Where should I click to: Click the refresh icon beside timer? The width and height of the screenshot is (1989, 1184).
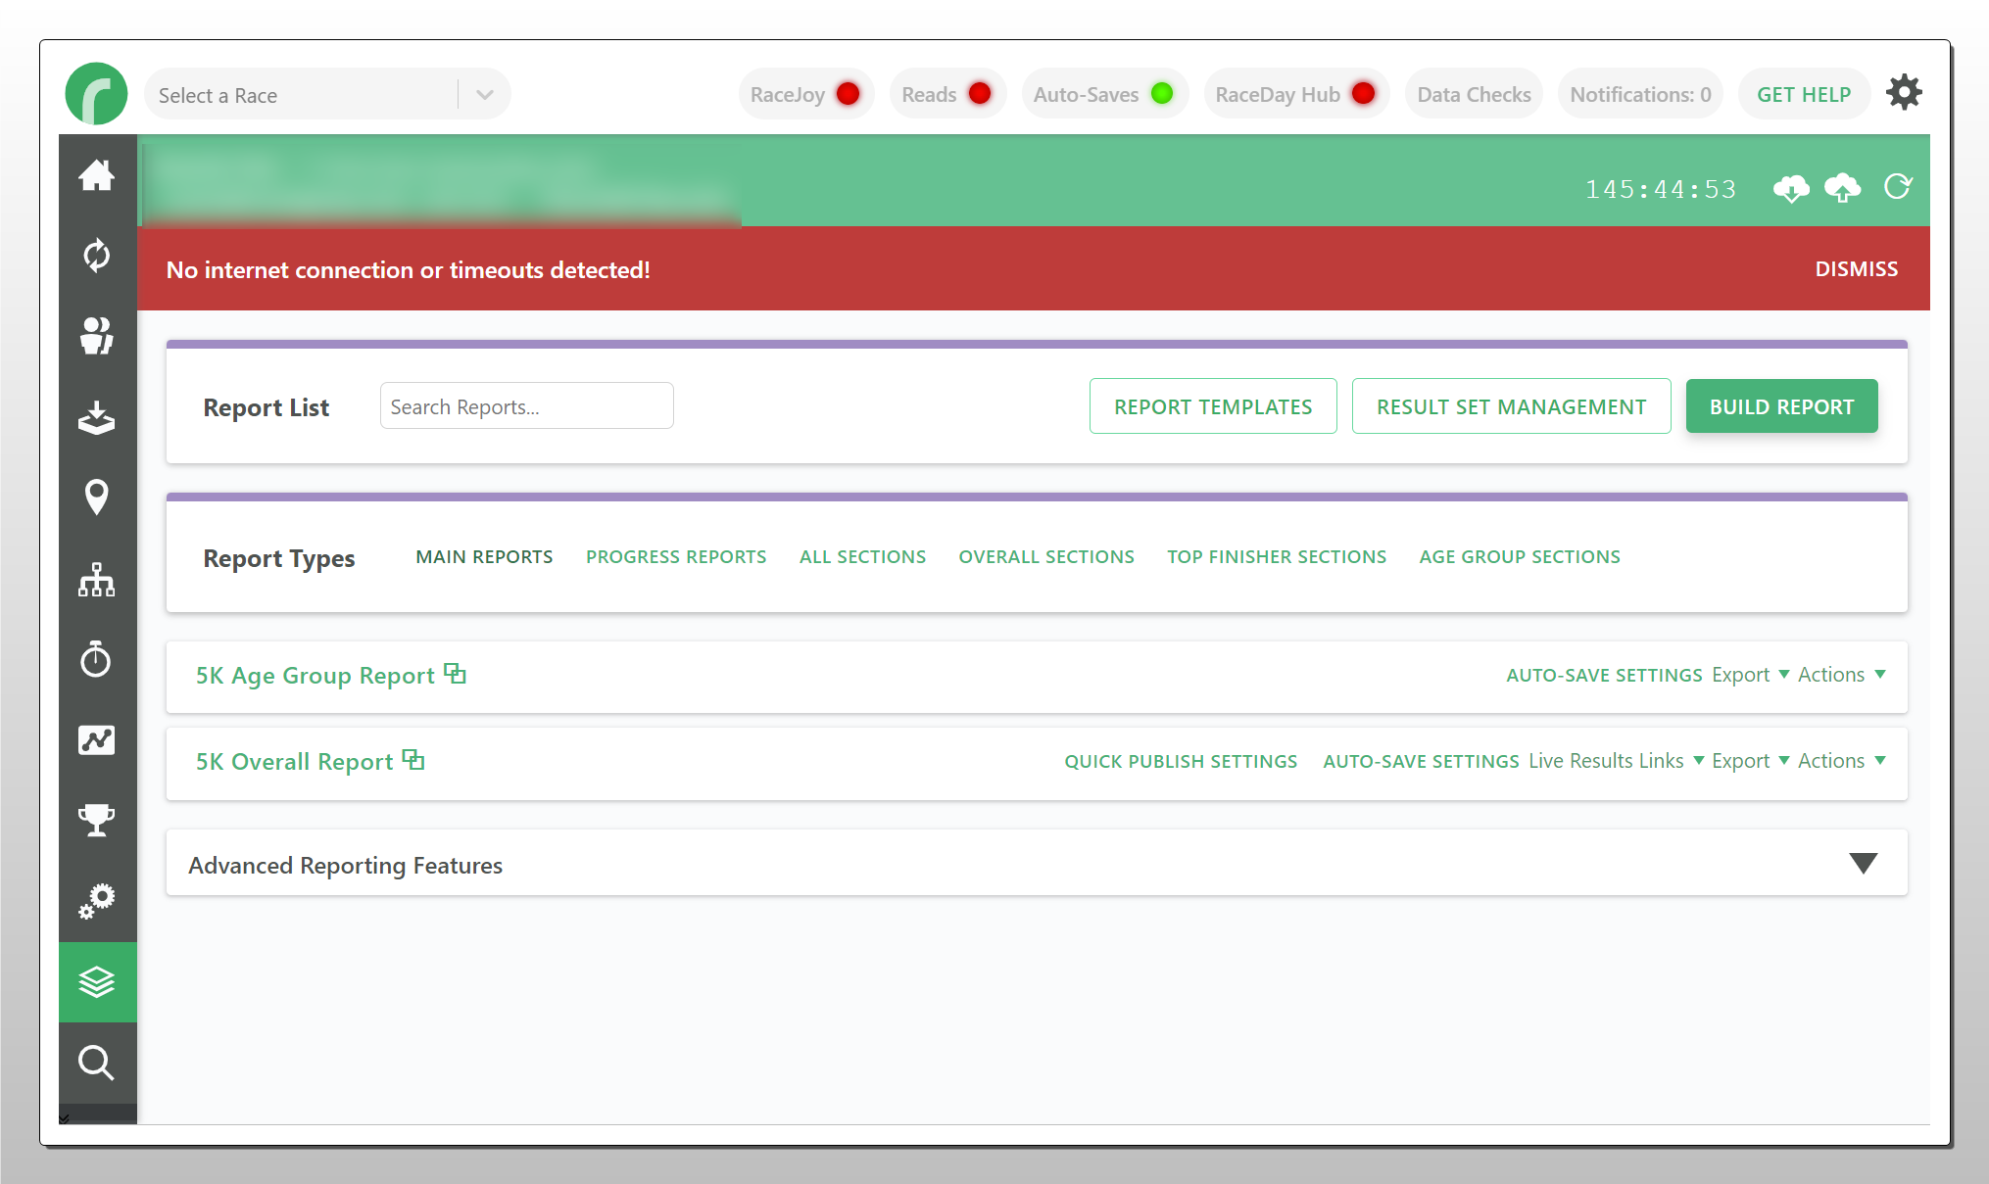point(1898,187)
